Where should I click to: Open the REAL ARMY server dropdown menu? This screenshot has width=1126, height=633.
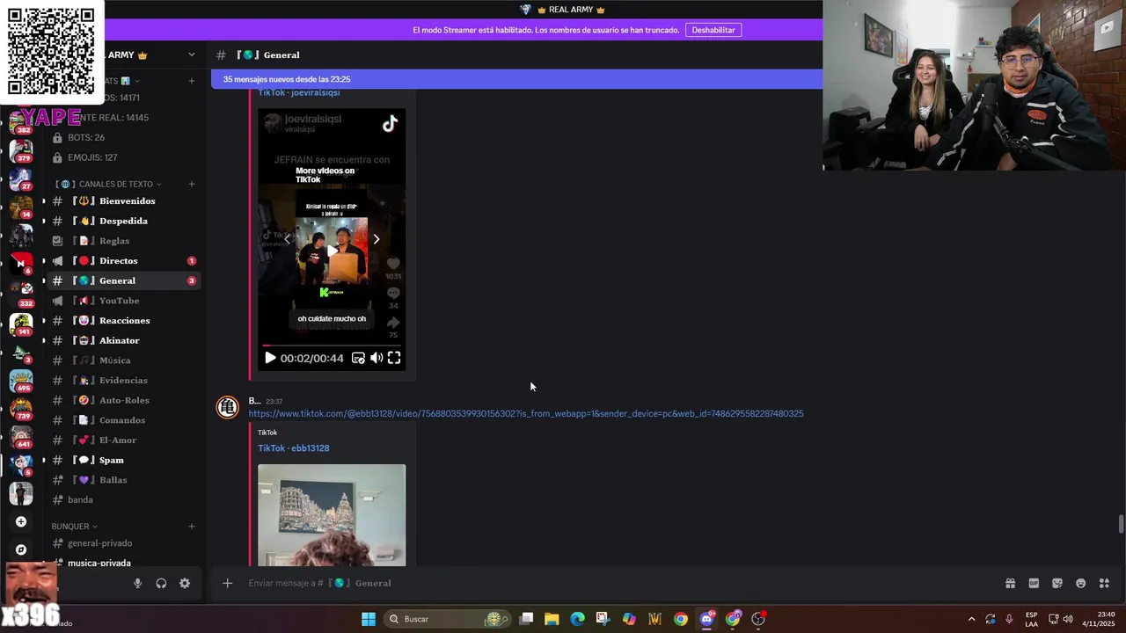191,55
